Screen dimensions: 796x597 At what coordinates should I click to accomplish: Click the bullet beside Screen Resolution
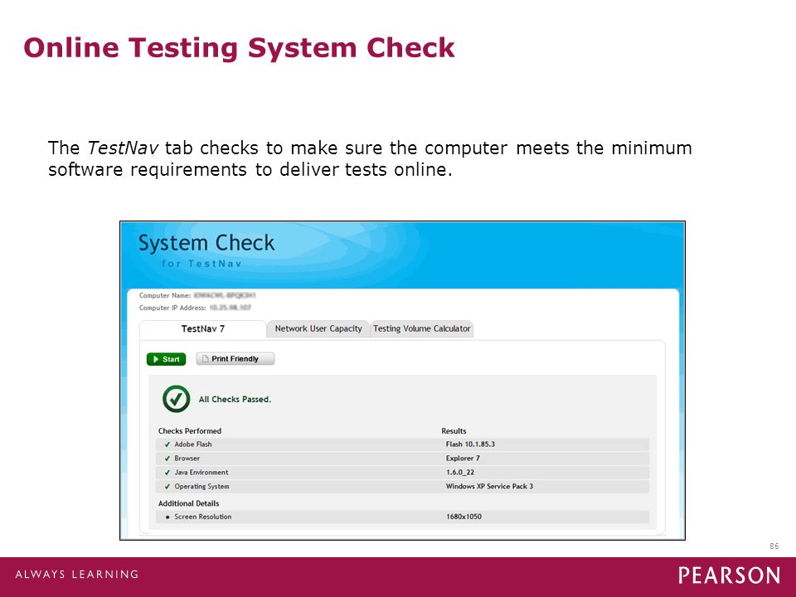tap(167, 517)
